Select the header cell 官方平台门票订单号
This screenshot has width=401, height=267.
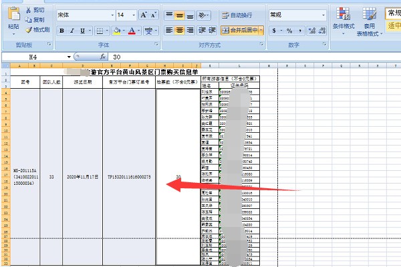(129, 82)
